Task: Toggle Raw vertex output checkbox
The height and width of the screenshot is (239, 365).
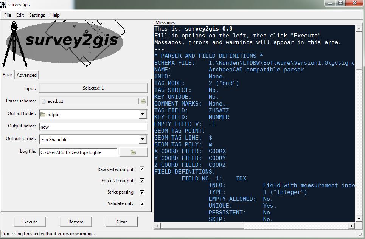Action: pyautogui.click(x=142, y=169)
